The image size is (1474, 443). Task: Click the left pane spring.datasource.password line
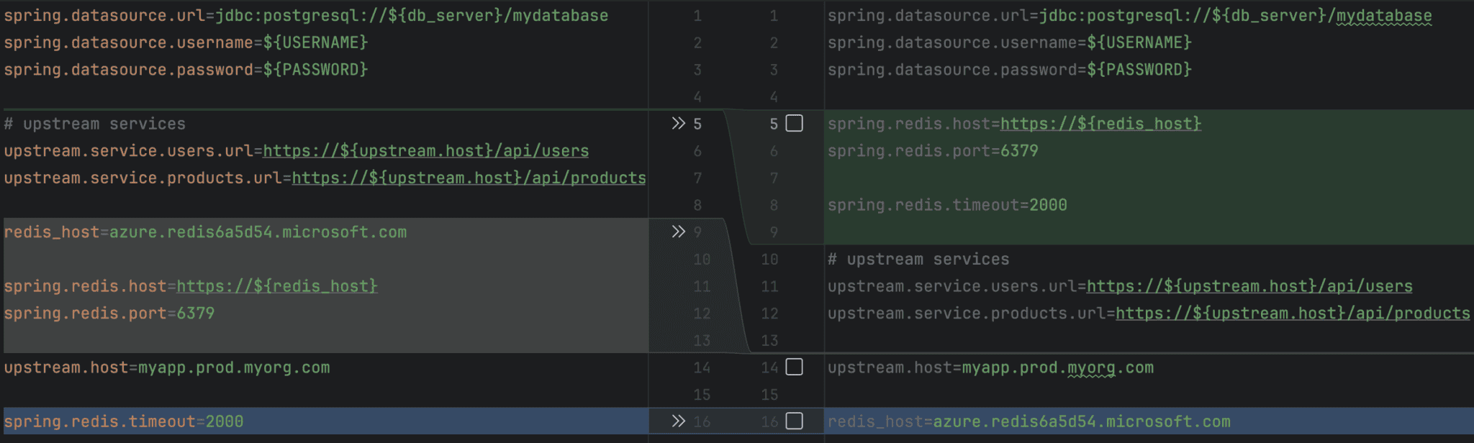(186, 70)
